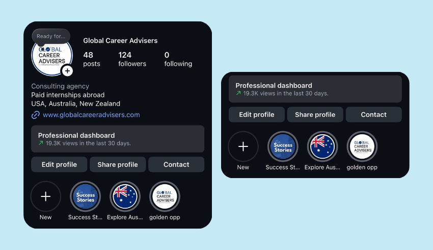Open the 0 following list

pos(178,59)
